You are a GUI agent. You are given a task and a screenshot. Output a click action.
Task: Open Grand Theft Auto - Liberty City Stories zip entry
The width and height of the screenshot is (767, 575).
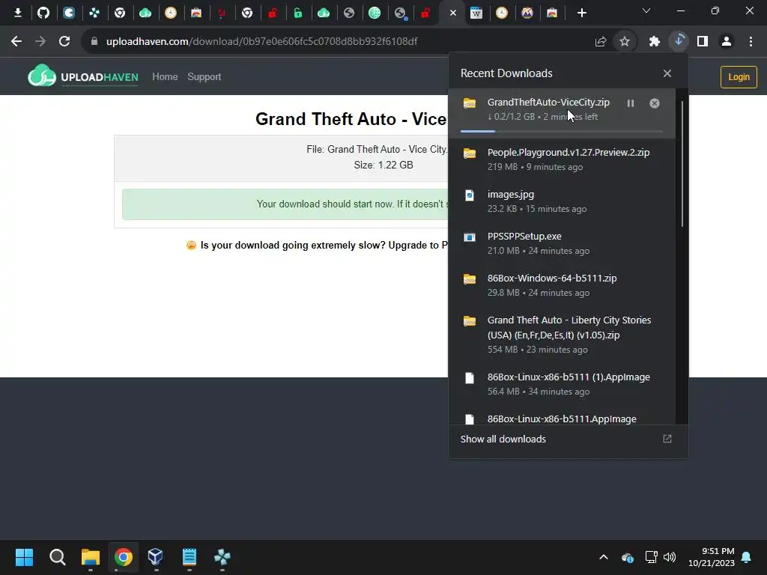coord(562,335)
